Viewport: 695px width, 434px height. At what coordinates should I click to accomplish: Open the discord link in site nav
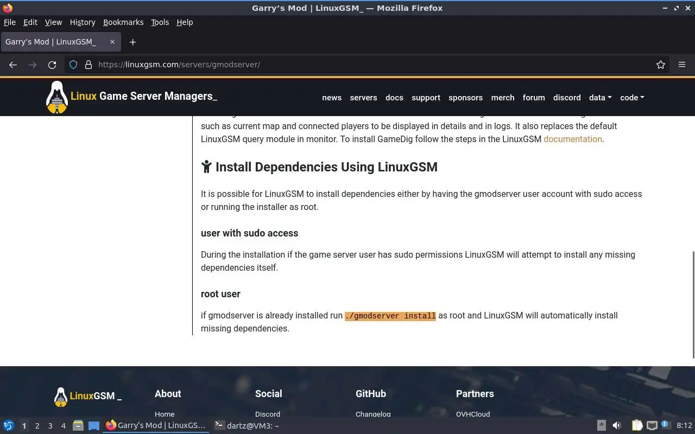[x=567, y=98]
